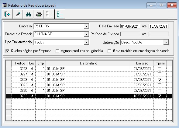Click the exit door toolbar icon
The image size is (179, 128).
(x=7, y=14)
